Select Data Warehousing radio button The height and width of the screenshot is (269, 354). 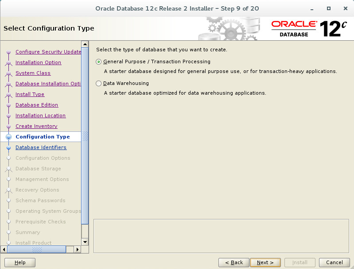tap(98, 84)
